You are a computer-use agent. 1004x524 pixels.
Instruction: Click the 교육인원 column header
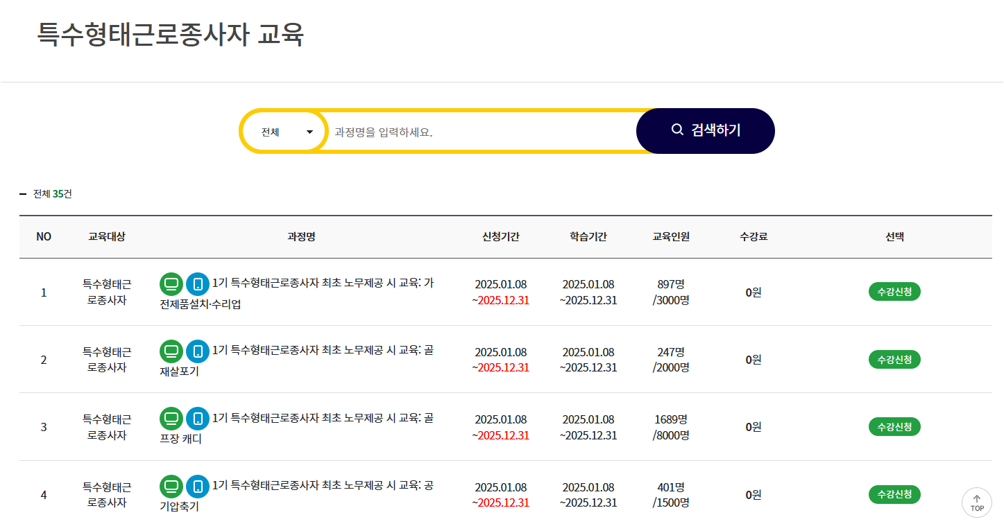[x=671, y=236]
